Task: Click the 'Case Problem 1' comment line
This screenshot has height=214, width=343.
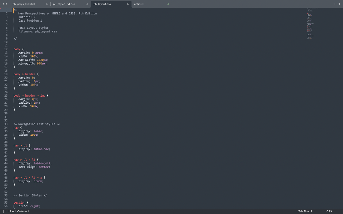Action: coord(30,21)
